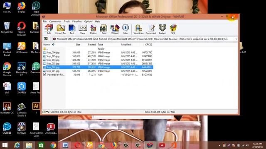Select the Step_004.jpg file
Screen dimensions: 266x149
pyautogui.click(x=98, y=60)
